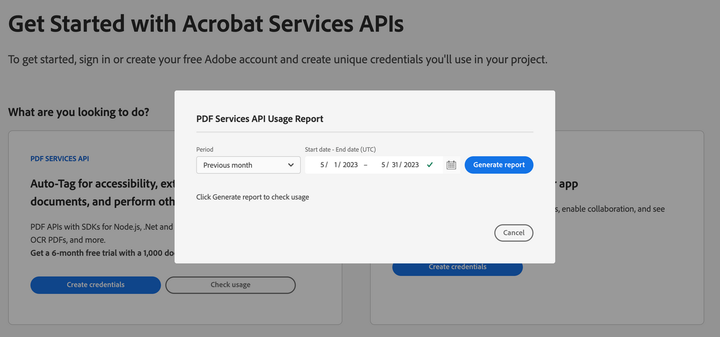
Task: Click the 'Start date - End date (UTC)' label
Action: tap(340, 149)
